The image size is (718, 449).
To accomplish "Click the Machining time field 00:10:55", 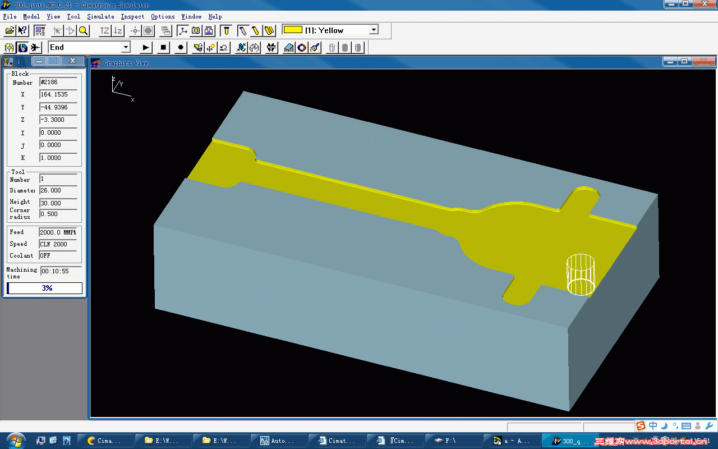I will click(61, 271).
